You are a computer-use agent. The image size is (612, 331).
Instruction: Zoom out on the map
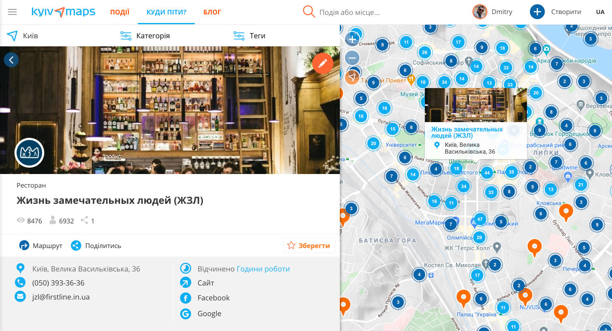[x=352, y=57]
